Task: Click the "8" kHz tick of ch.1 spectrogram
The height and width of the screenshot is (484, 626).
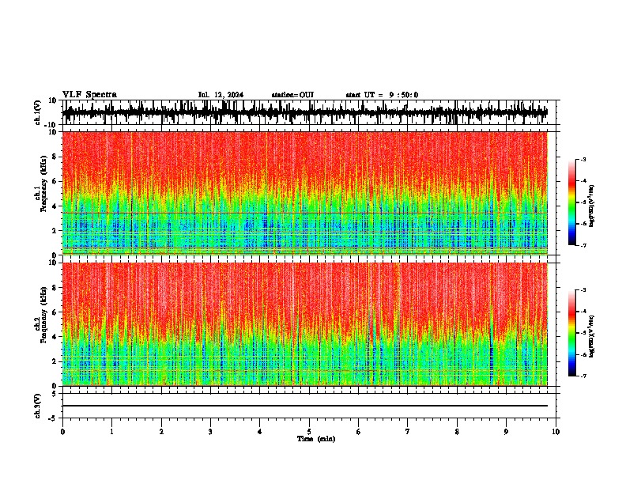Action: 55,157
